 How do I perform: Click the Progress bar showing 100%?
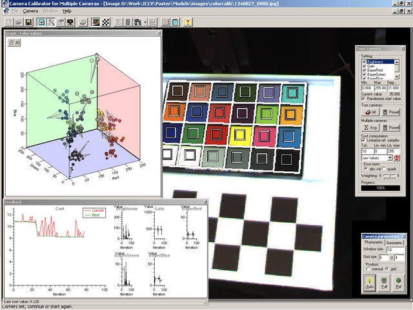point(381,188)
